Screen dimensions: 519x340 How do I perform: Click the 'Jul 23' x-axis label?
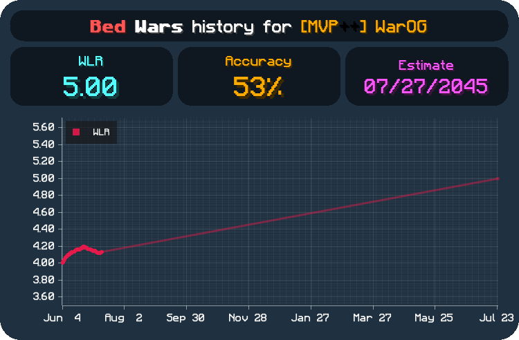click(x=496, y=318)
